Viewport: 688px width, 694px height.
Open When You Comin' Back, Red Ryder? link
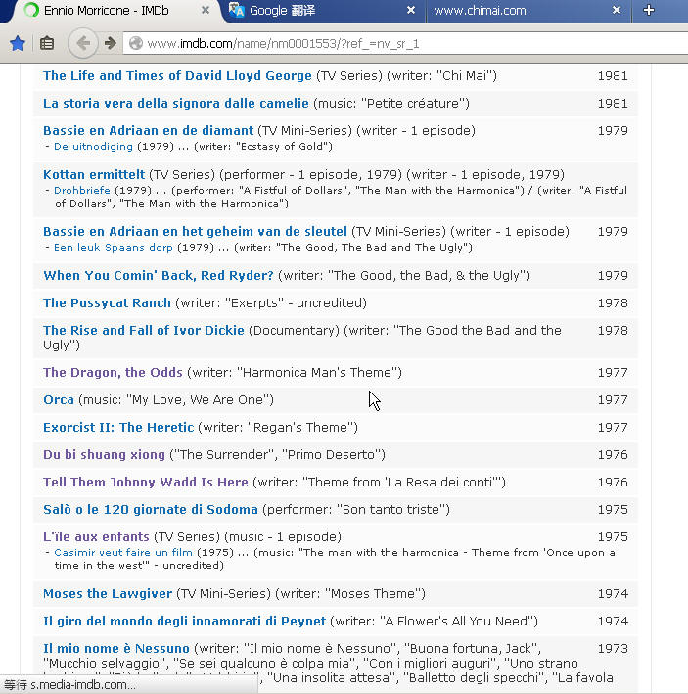coord(159,275)
